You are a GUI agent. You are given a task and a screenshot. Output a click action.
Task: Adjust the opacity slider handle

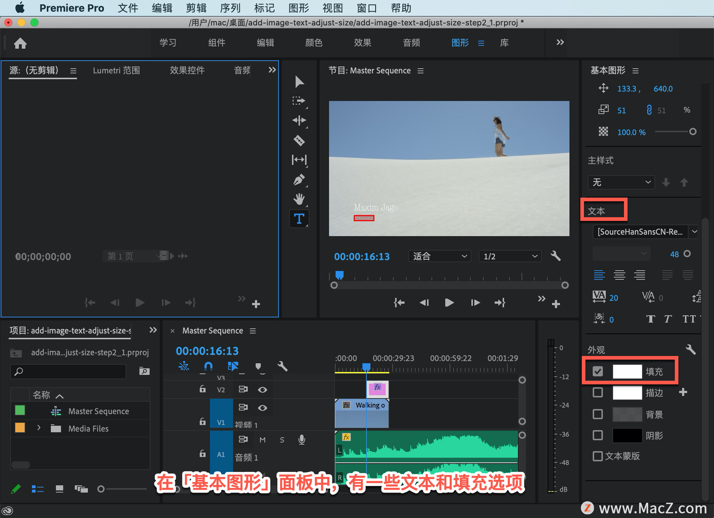click(x=692, y=132)
